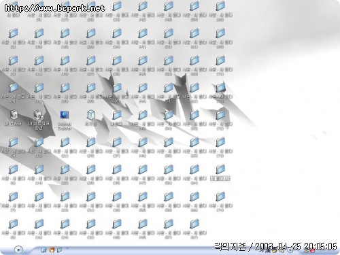Select folder 사본 - 새 폴더 (54)
Viewport: 340px width, 255px height.
coord(169,120)
